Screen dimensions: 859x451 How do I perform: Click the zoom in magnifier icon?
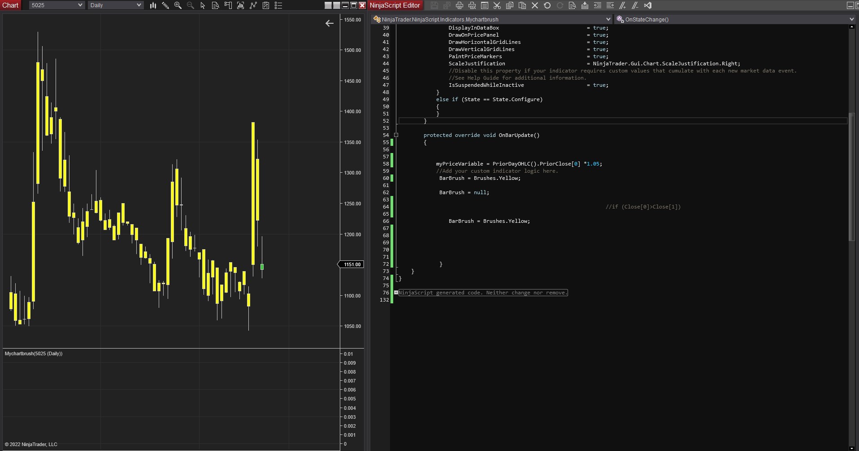pyautogui.click(x=178, y=5)
